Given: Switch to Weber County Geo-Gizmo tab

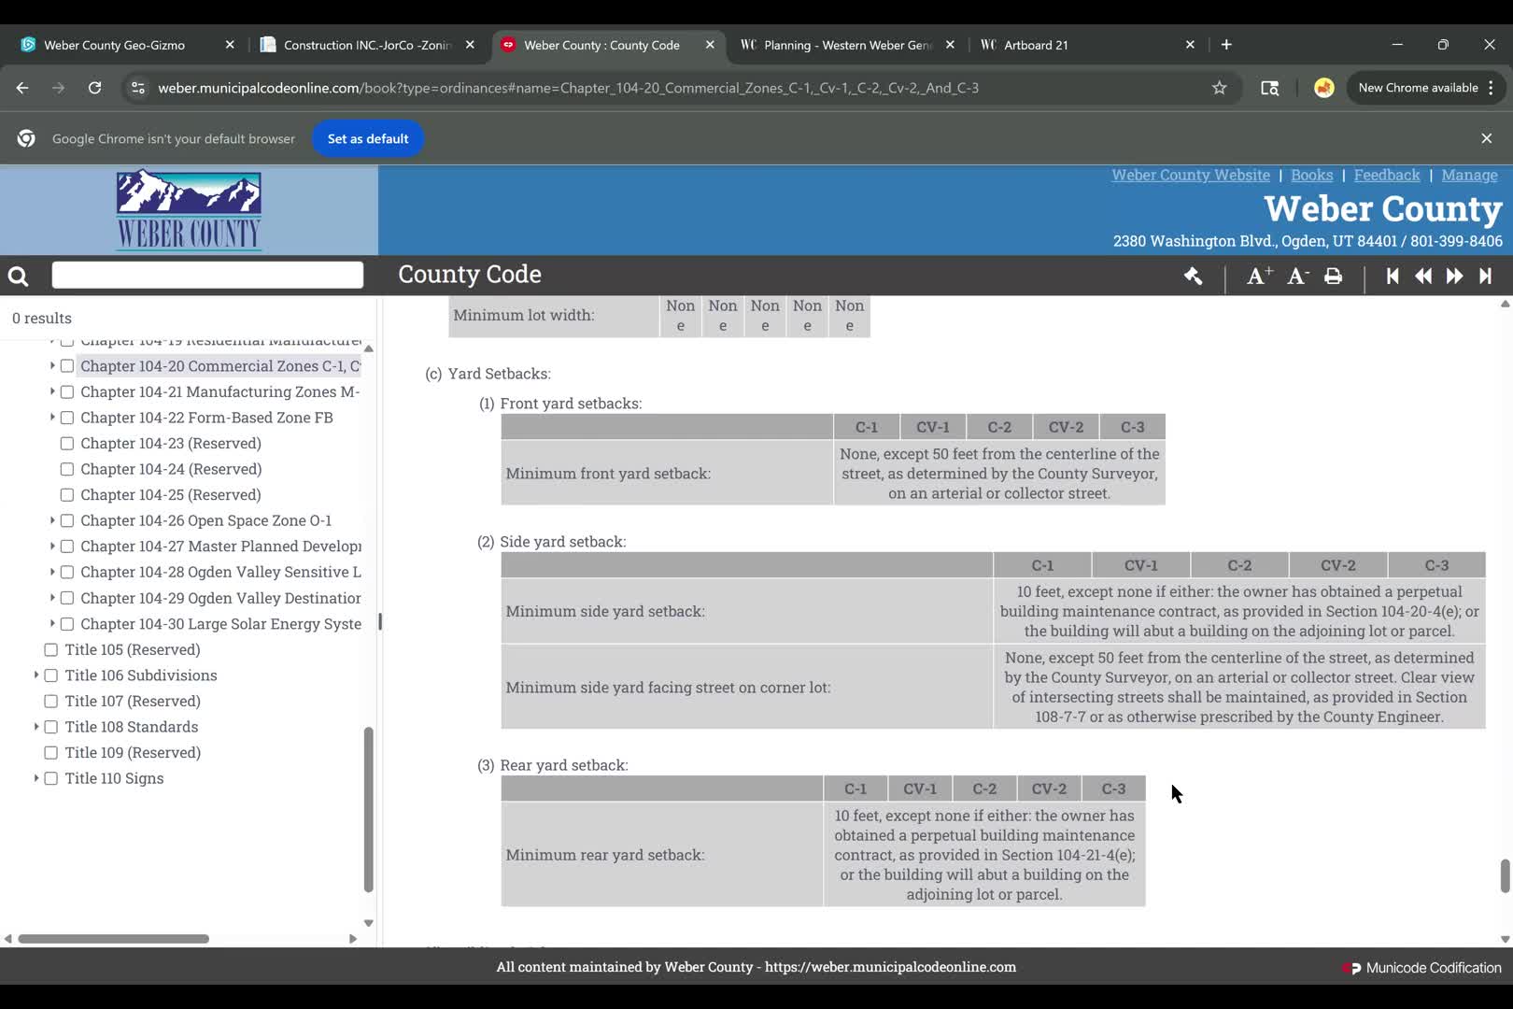Looking at the screenshot, I should (x=115, y=45).
